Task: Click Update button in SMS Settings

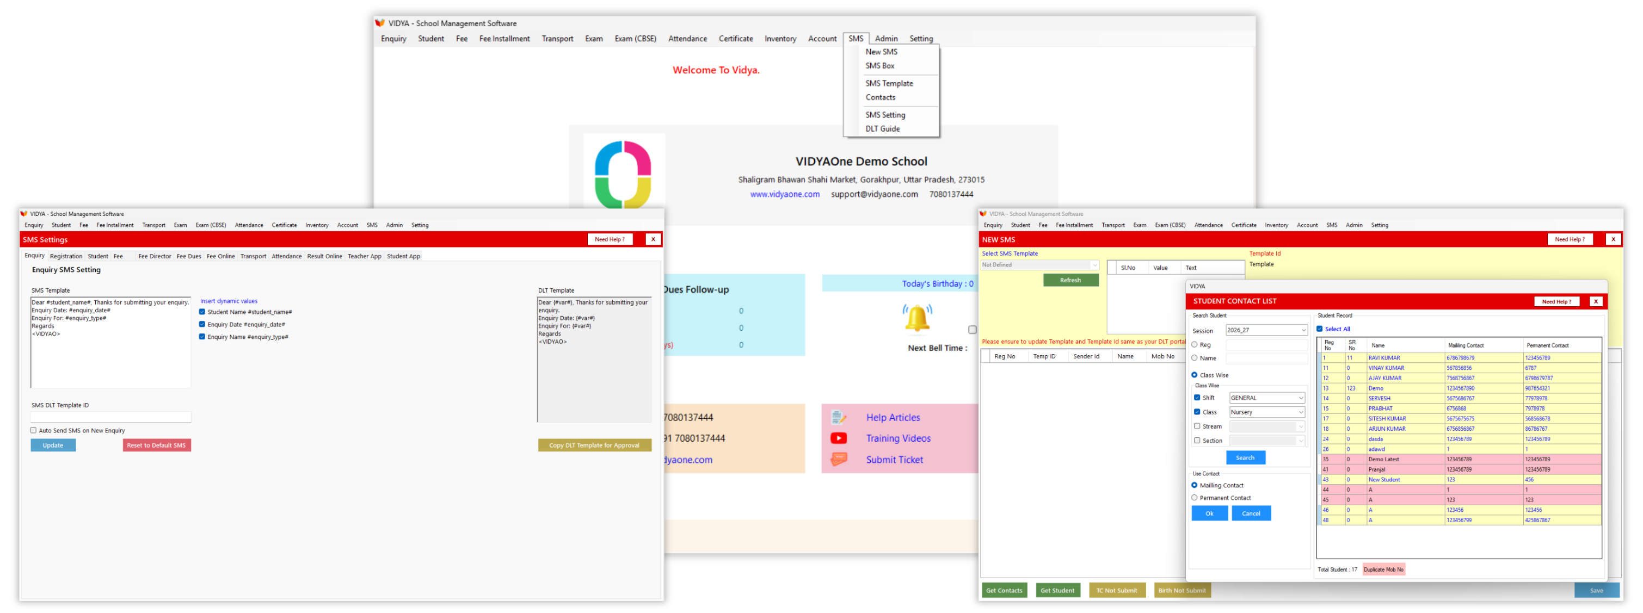Action: click(53, 445)
